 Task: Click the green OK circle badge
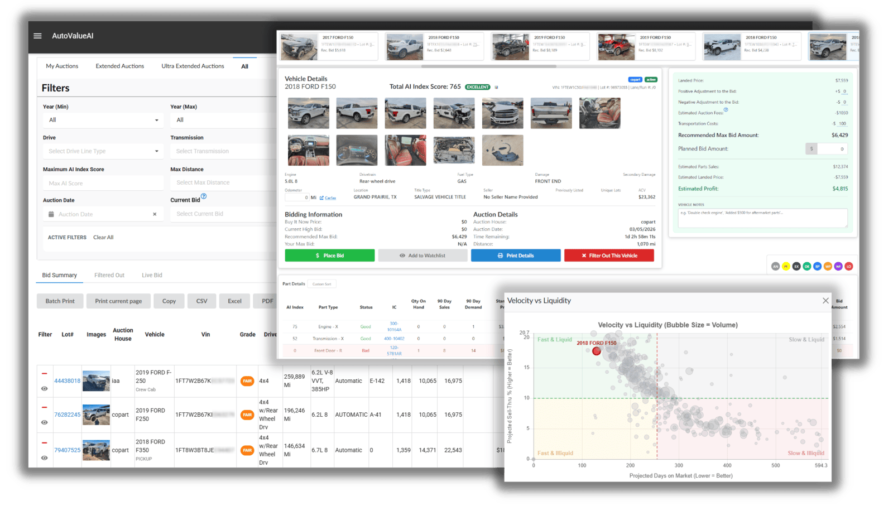point(806,267)
